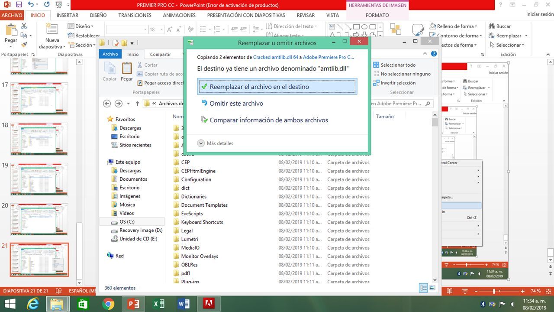Click the Save icon in quick access toolbar

point(19,5)
